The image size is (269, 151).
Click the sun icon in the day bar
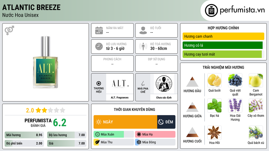99,122
